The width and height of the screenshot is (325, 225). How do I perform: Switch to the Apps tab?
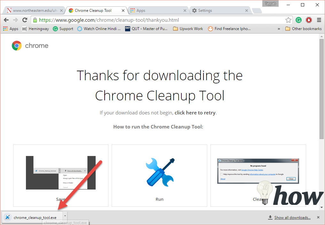158,10
